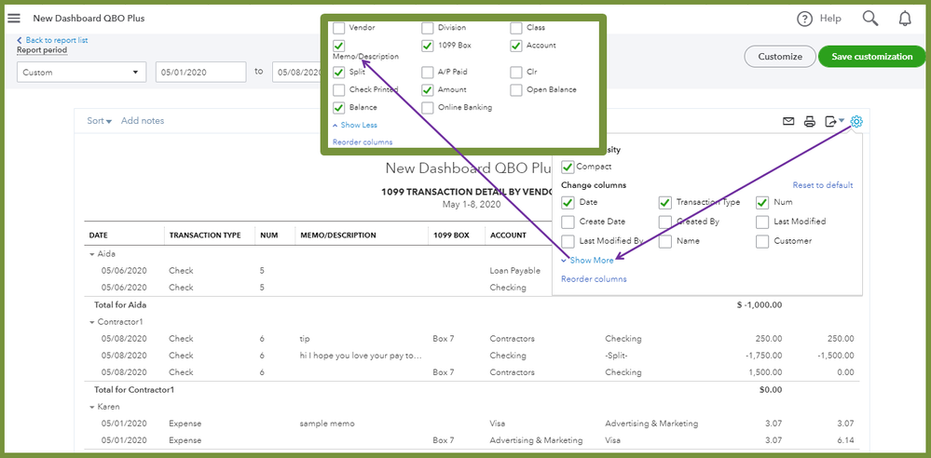Check the Division checkbox in inset

tap(427, 28)
